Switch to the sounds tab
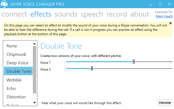 [66, 14]
